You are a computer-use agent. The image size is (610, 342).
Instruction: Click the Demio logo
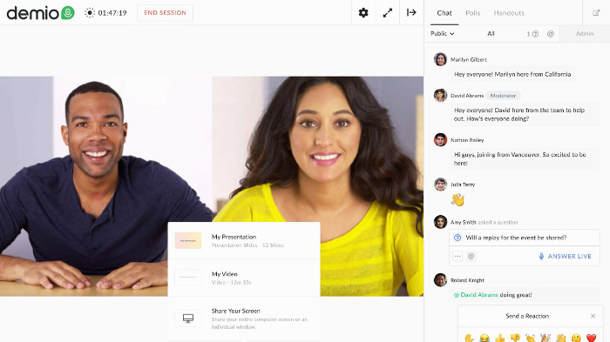pos(40,13)
